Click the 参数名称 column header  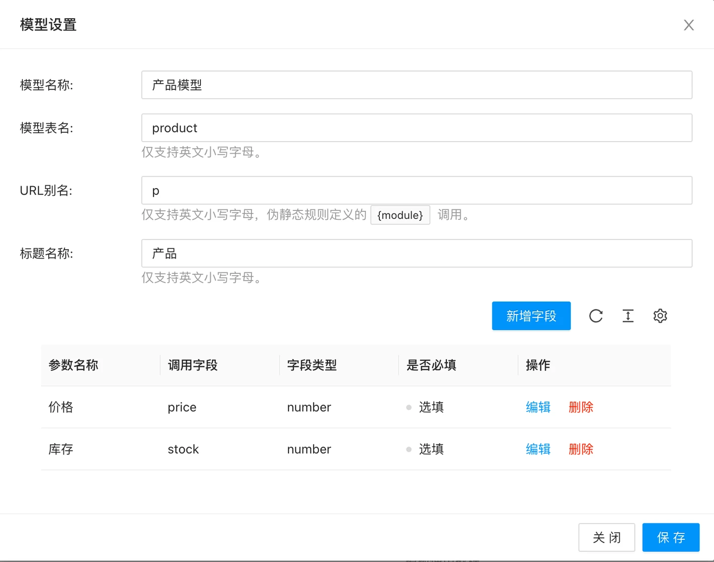(x=73, y=365)
